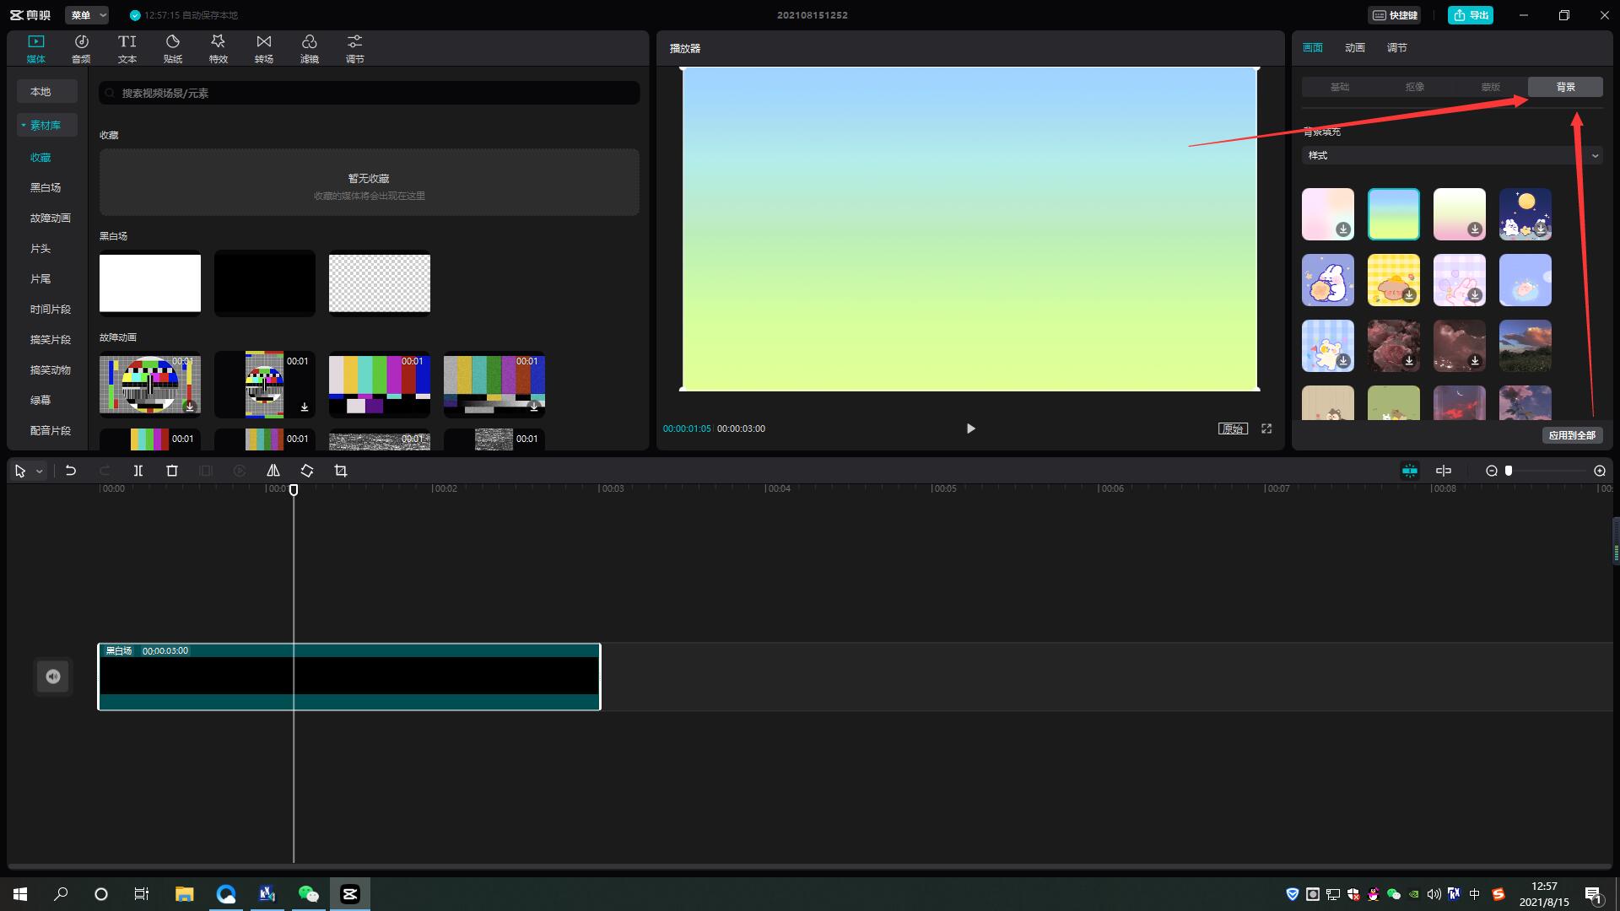Click the split clip tool icon
Viewport: 1620px width, 911px height.
click(138, 471)
